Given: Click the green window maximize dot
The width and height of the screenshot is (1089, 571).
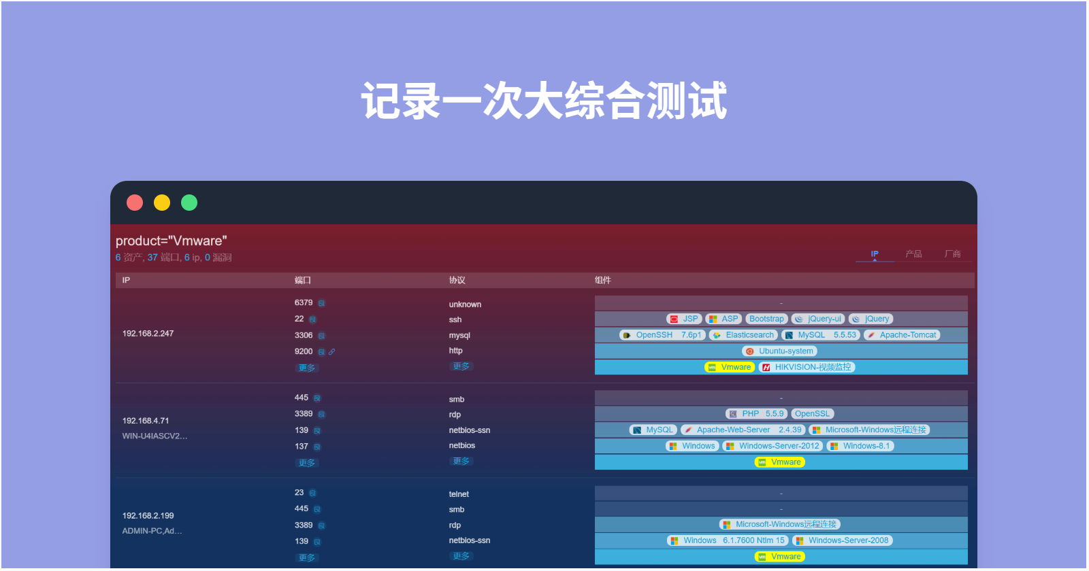Looking at the screenshot, I should (x=189, y=203).
